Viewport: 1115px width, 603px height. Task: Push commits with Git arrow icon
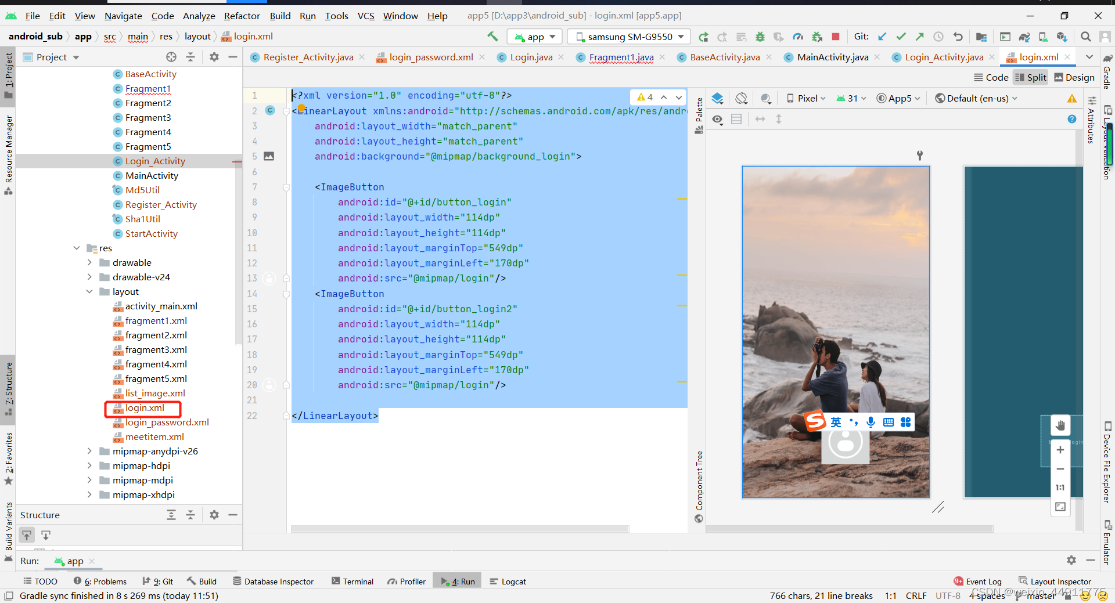(919, 37)
